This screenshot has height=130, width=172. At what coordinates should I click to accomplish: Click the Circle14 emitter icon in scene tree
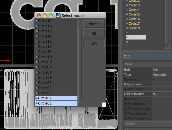(x=127, y=10)
